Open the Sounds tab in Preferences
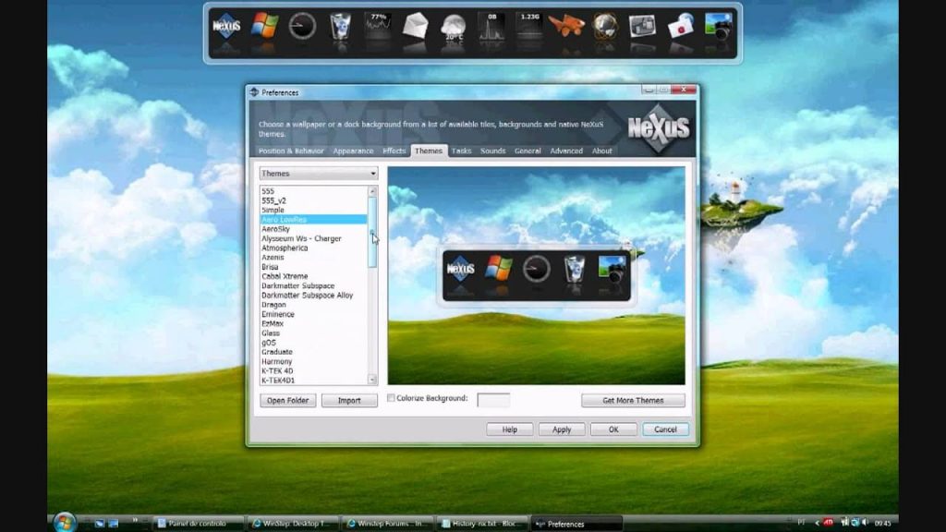This screenshot has height=532, width=946. click(x=492, y=151)
